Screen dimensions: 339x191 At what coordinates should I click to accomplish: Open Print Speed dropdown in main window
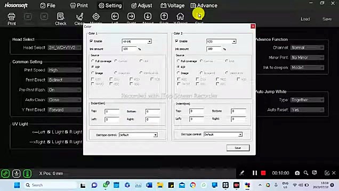[x=64, y=70]
